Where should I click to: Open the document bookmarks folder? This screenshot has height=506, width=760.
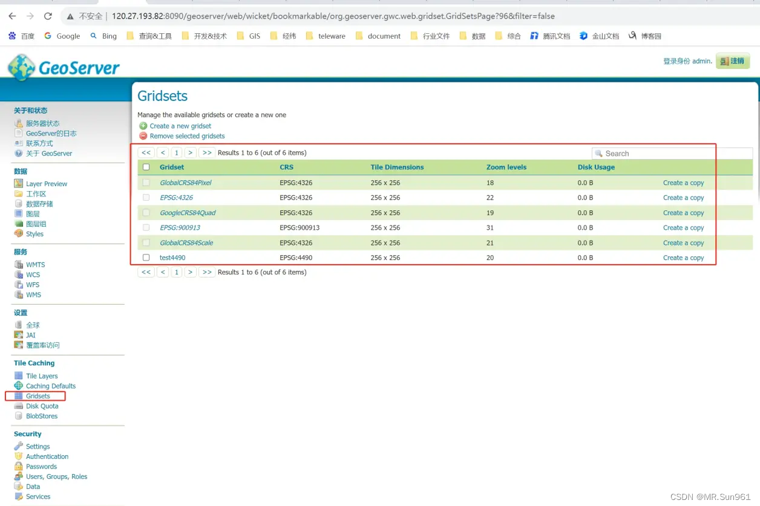[x=378, y=36]
